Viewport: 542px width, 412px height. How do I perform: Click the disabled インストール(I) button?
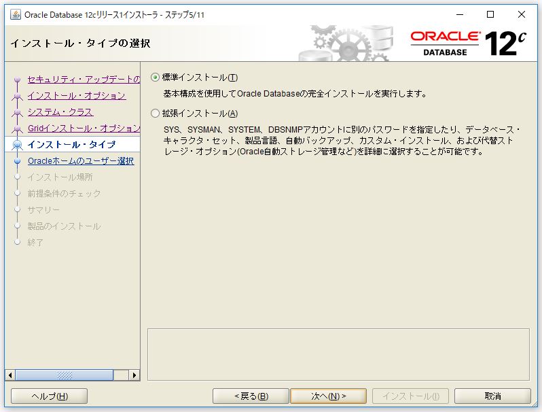tap(411, 396)
